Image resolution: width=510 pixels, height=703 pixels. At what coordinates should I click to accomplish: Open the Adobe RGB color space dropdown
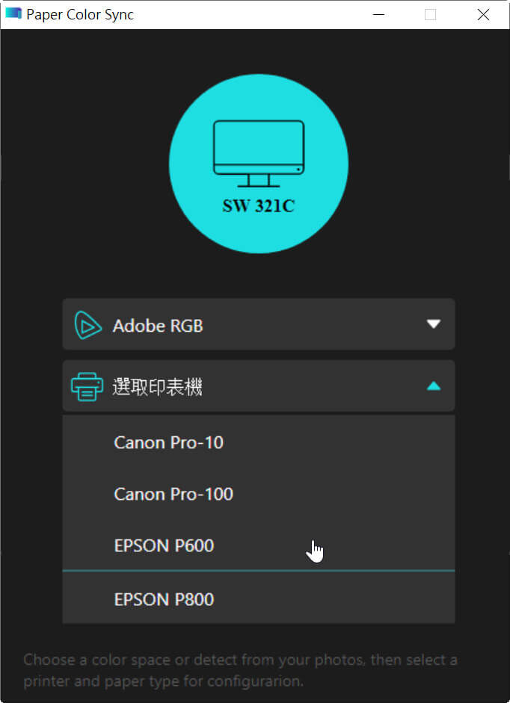point(259,324)
